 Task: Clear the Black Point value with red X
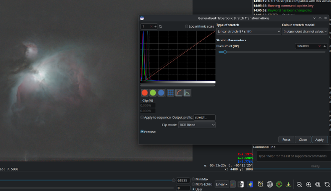tap(319, 46)
